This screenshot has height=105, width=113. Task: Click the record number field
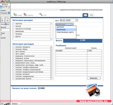click(5, 30)
